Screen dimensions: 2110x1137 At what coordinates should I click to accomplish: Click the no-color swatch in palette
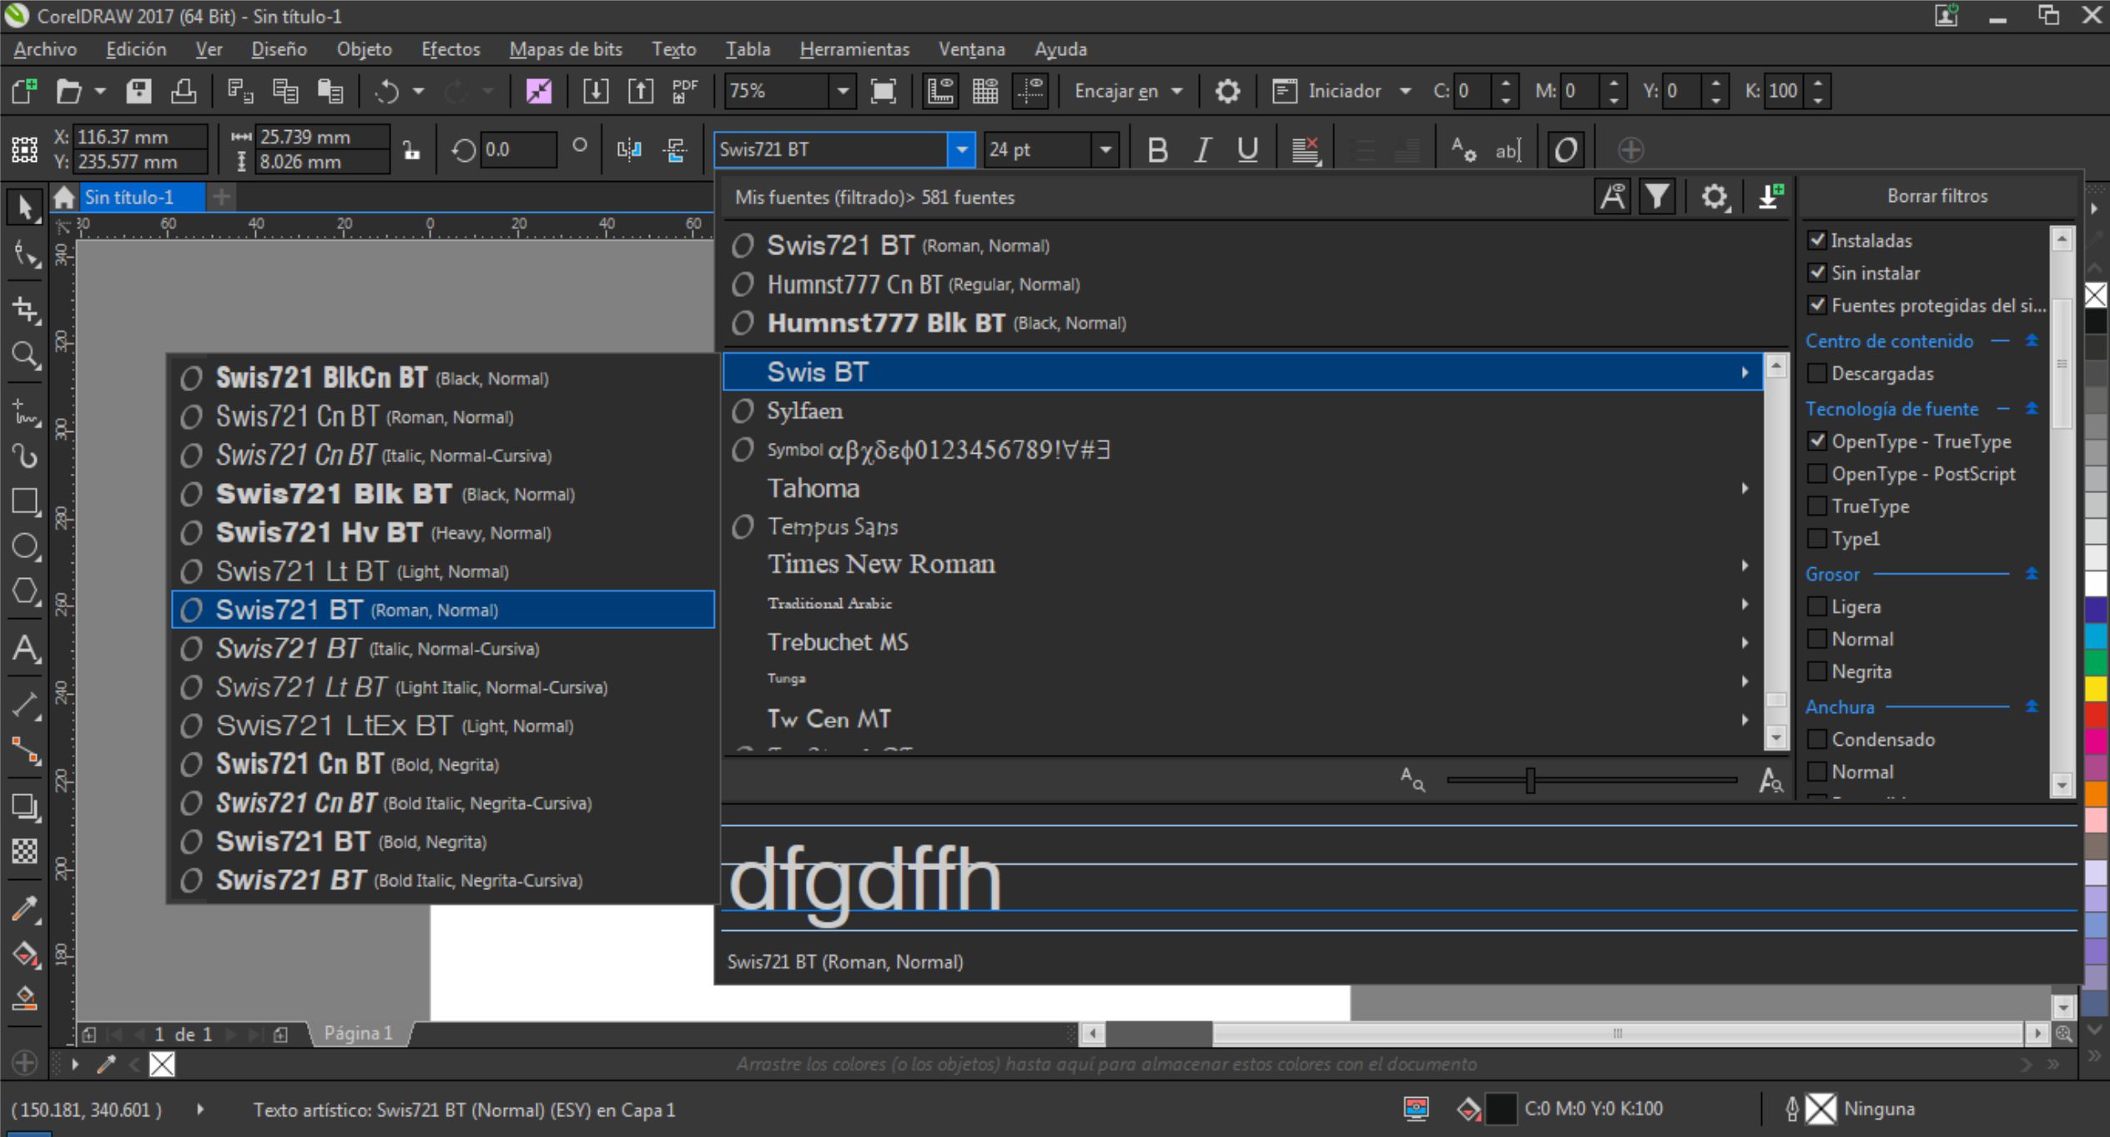tap(2096, 295)
